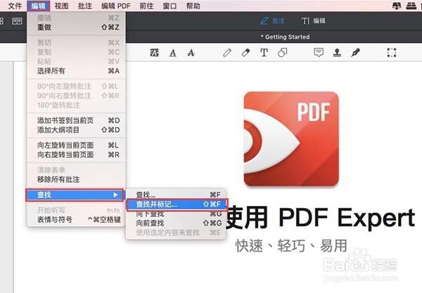Select the shapes tool

(282, 53)
